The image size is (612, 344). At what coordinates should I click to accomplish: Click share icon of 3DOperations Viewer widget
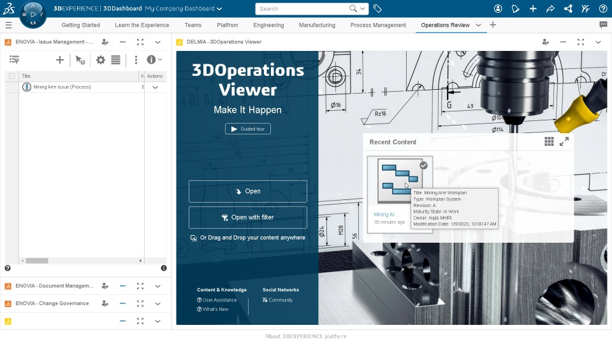(x=546, y=42)
